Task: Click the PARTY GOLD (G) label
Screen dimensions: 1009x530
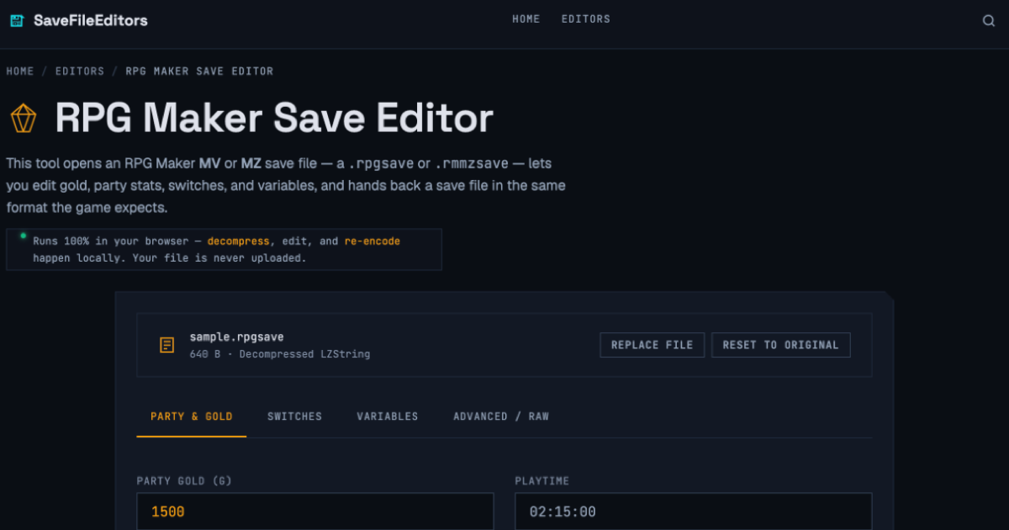Action: 184,481
